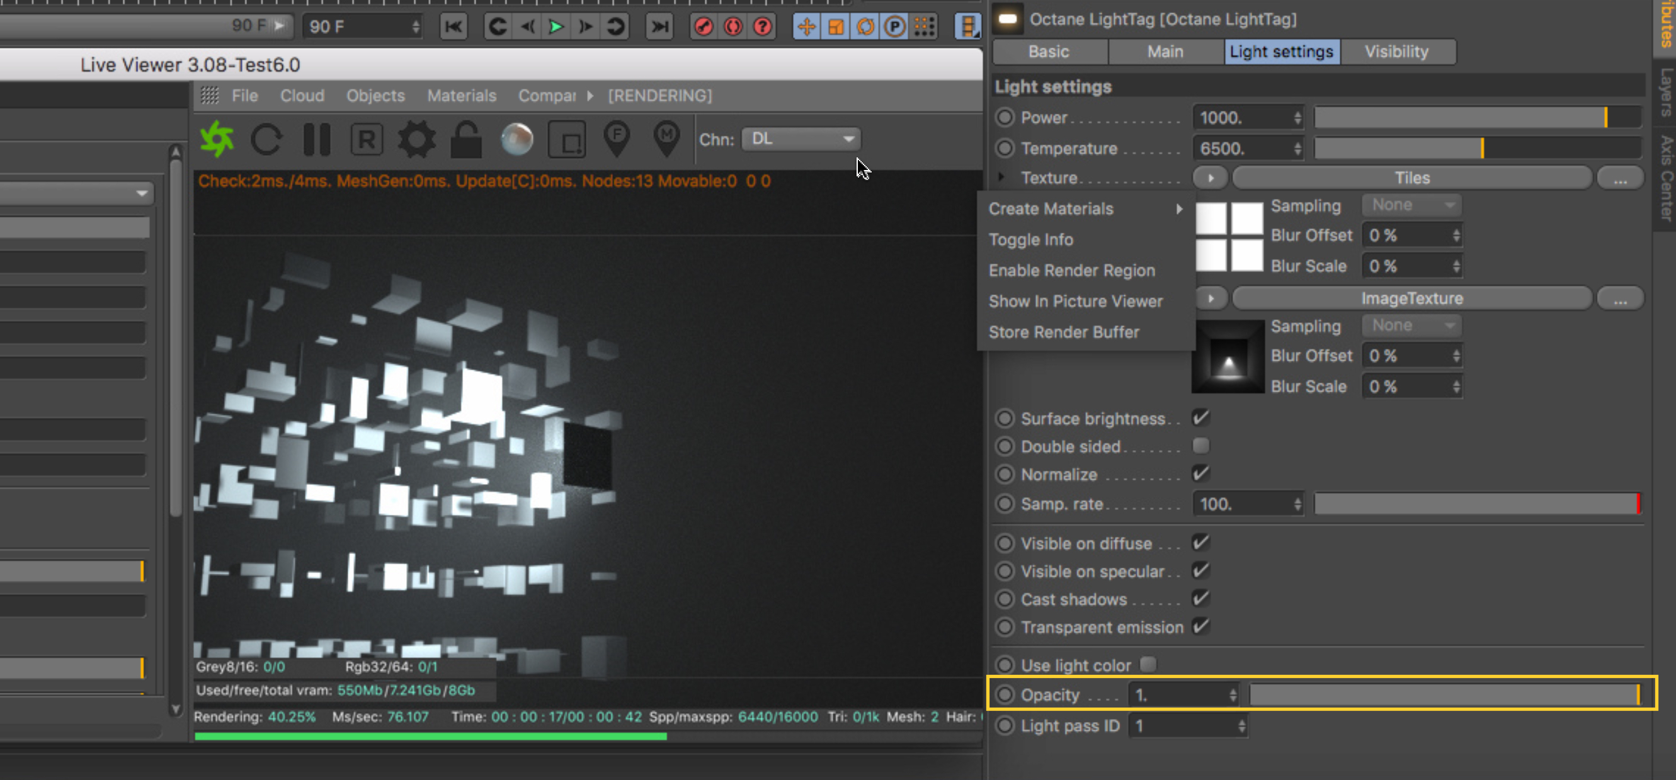Pause rendering in Live Viewer
This screenshot has height=780, width=1676.
[317, 139]
